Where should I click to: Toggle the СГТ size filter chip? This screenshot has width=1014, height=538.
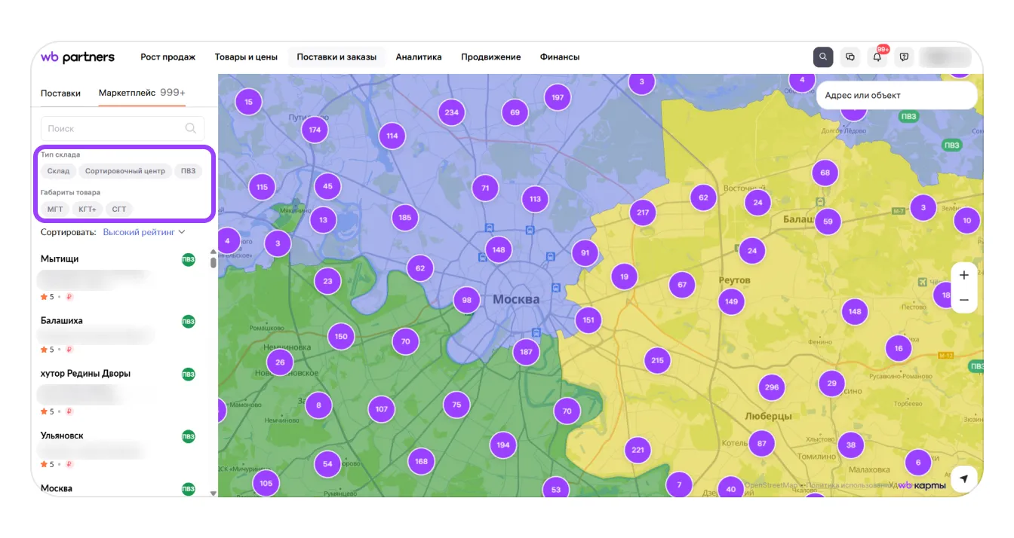(119, 209)
